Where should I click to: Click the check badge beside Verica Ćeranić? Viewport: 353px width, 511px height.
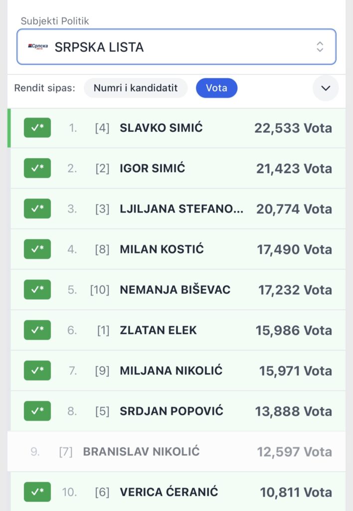pyautogui.click(x=37, y=492)
